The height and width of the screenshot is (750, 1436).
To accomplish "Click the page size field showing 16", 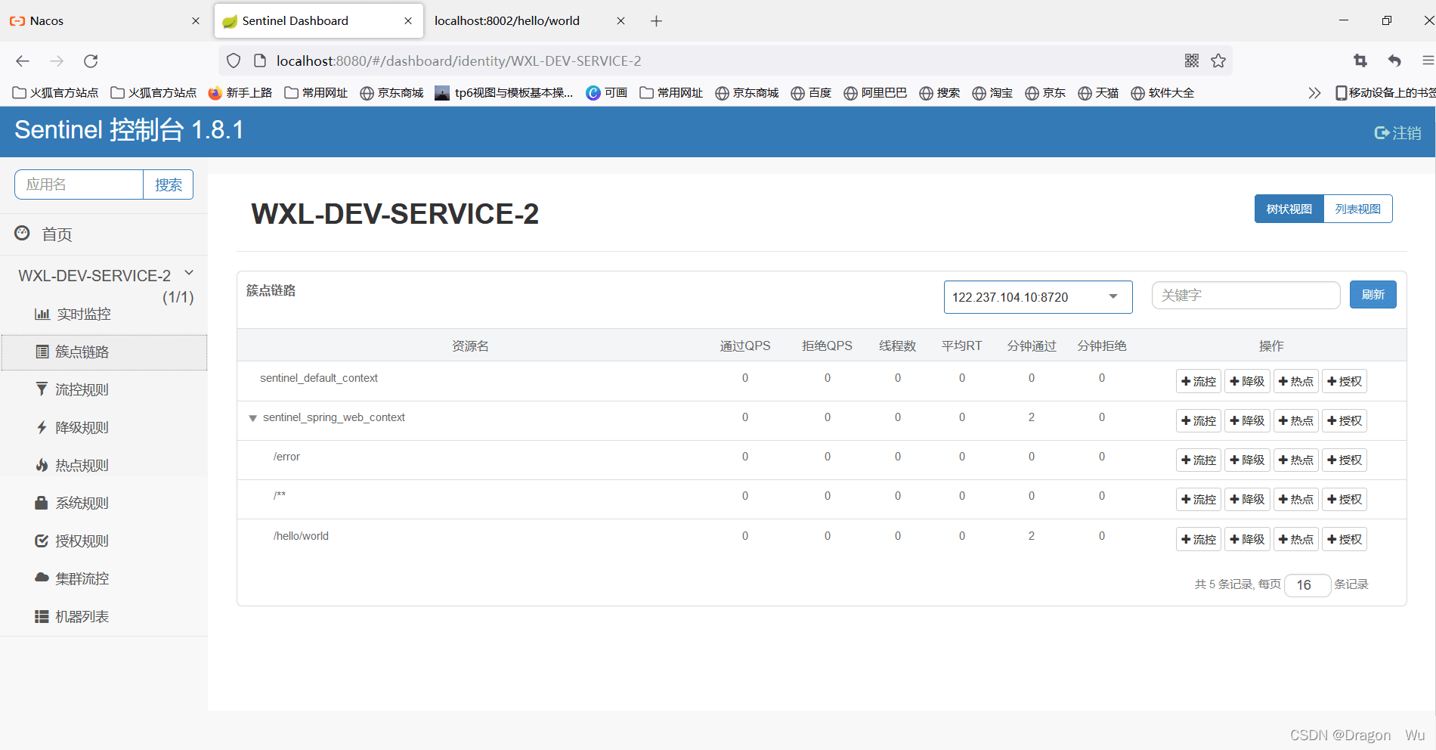I will tap(1308, 585).
